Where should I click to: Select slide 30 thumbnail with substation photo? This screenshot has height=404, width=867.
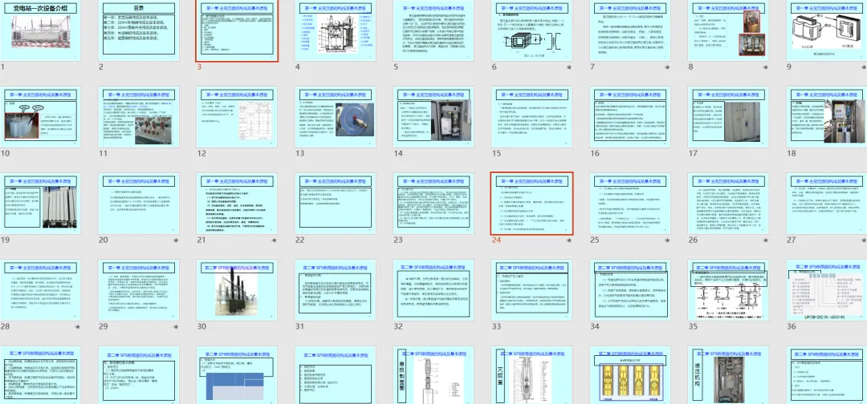(x=237, y=290)
